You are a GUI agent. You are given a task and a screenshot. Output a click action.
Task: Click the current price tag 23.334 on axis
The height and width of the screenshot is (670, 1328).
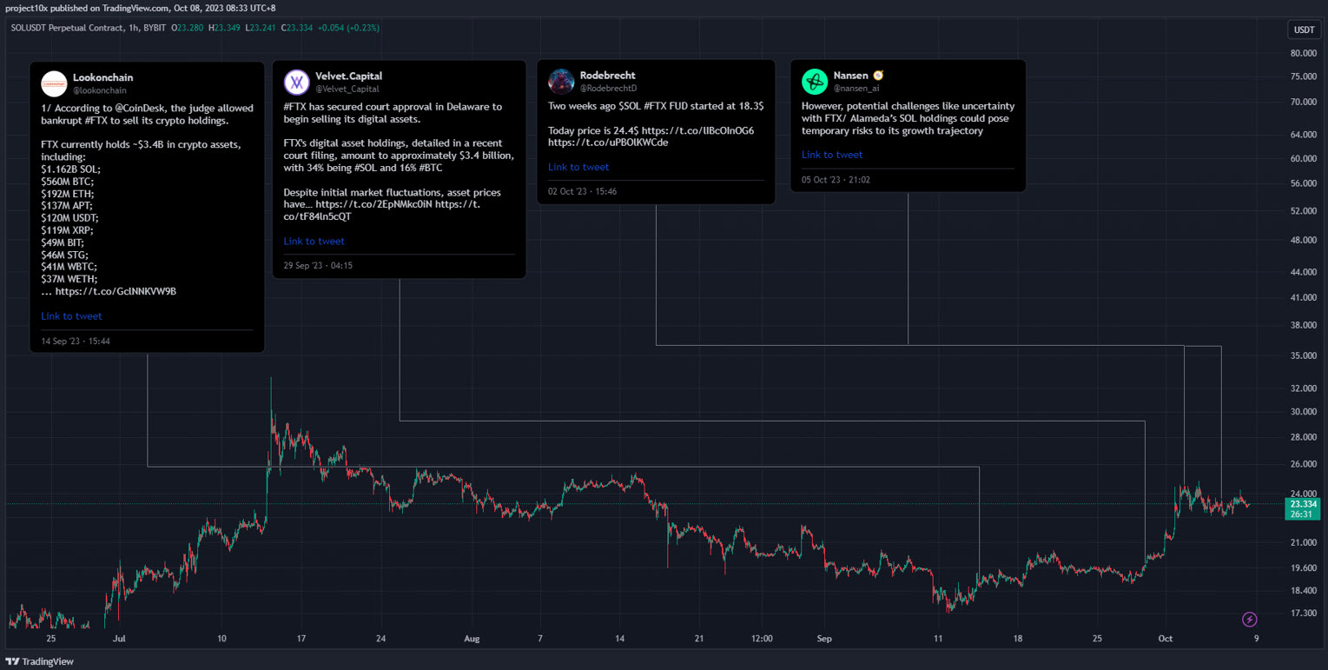pos(1303,504)
